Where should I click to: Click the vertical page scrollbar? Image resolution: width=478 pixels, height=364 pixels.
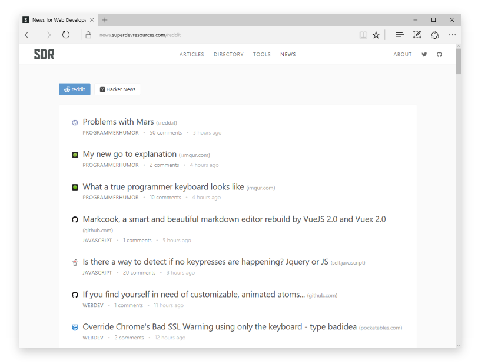point(458,176)
